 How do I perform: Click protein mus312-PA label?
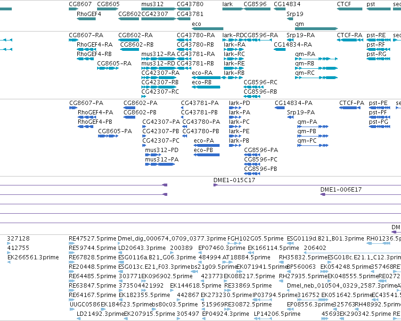[x=162, y=160]
